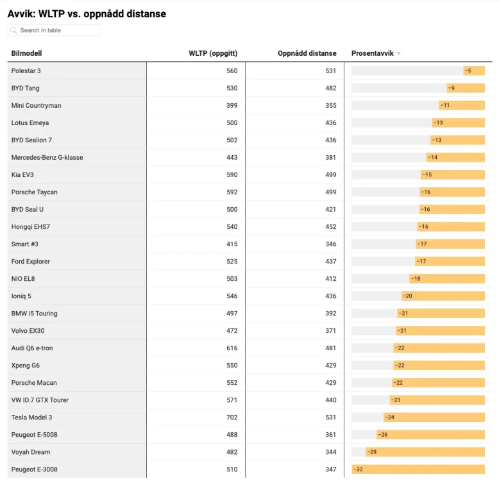Image resolution: width=499 pixels, height=481 pixels.
Task: Click the Kia EV3 distance value 499
Action: pos(330,175)
